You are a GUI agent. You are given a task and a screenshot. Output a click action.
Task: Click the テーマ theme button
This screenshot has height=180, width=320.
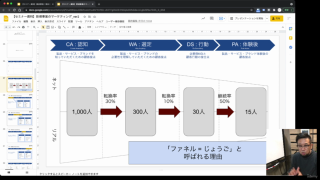pyautogui.click(x=112, y=27)
